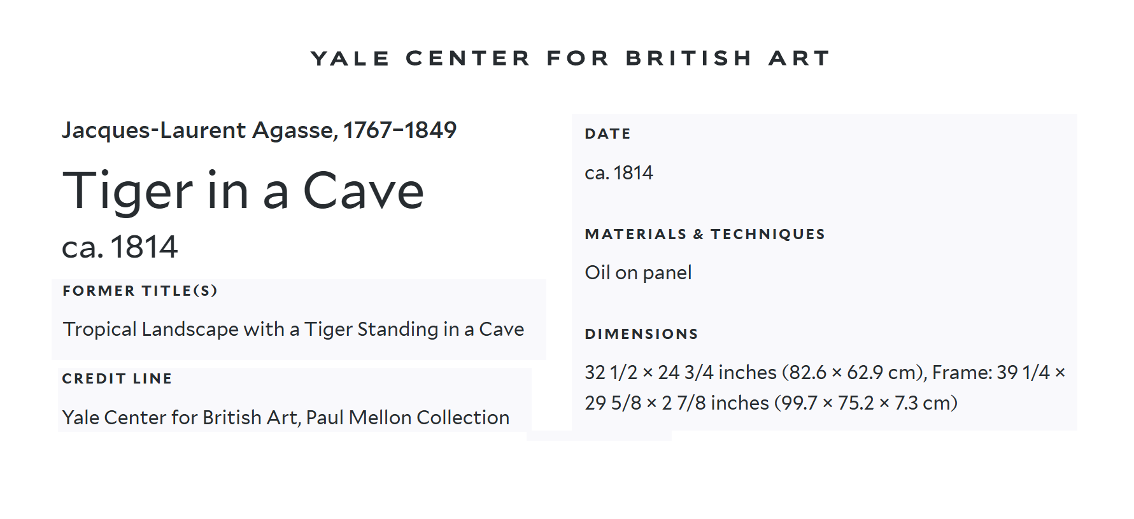Click ca. 1814 value in Date section

(618, 173)
